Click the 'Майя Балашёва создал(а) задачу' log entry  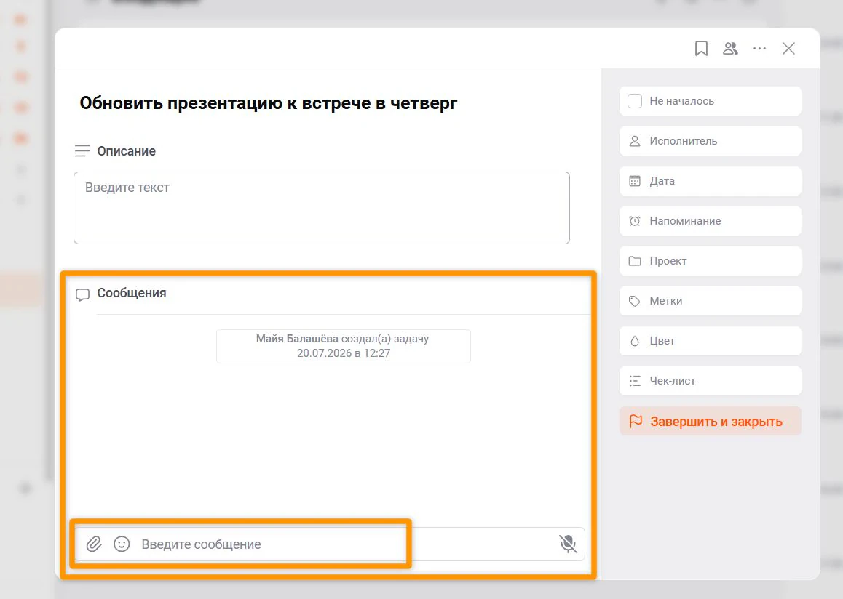(x=344, y=346)
